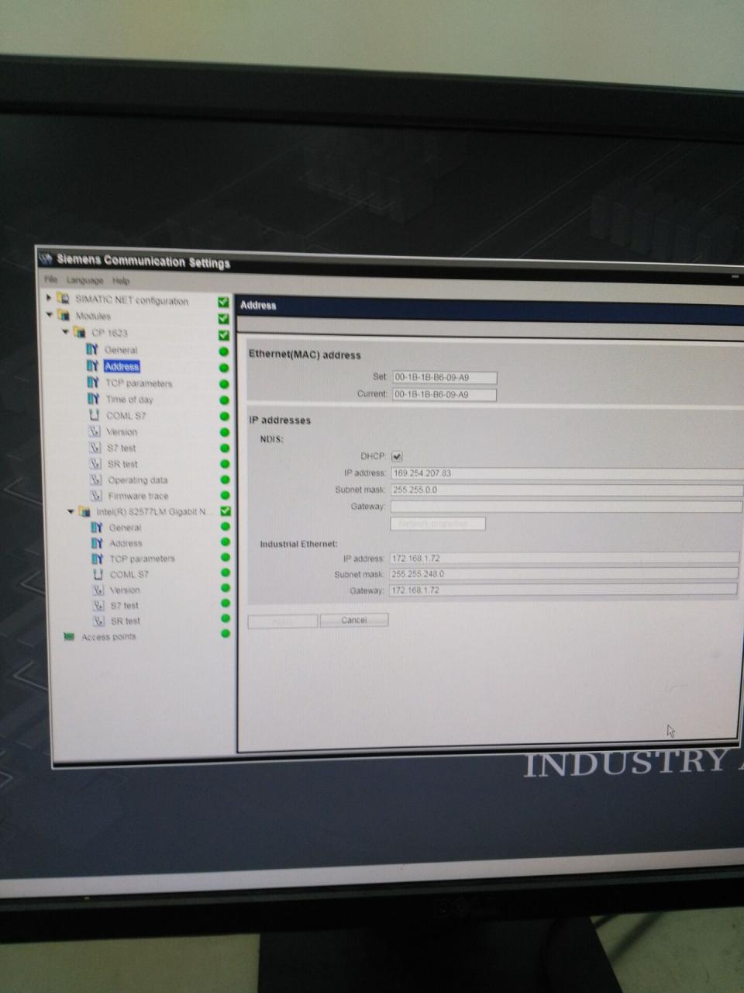This screenshot has width=744, height=993.
Task: Open TCP parameters icon under CP 1623
Action: 94,382
